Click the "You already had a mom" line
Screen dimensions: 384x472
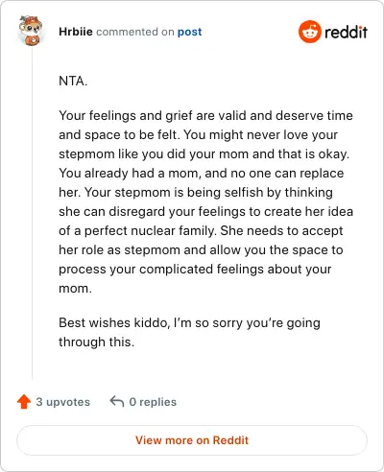202,173
